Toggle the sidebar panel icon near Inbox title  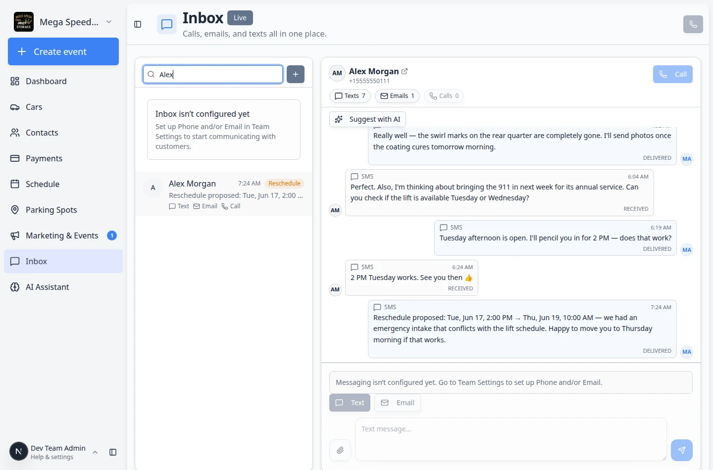point(138,24)
